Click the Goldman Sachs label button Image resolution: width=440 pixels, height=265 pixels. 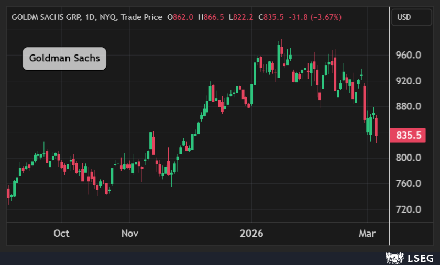64,58
